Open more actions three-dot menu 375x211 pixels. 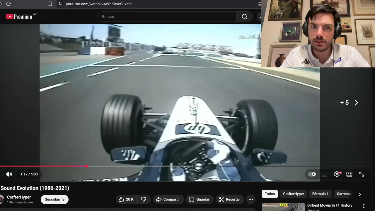click(x=251, y=199)
